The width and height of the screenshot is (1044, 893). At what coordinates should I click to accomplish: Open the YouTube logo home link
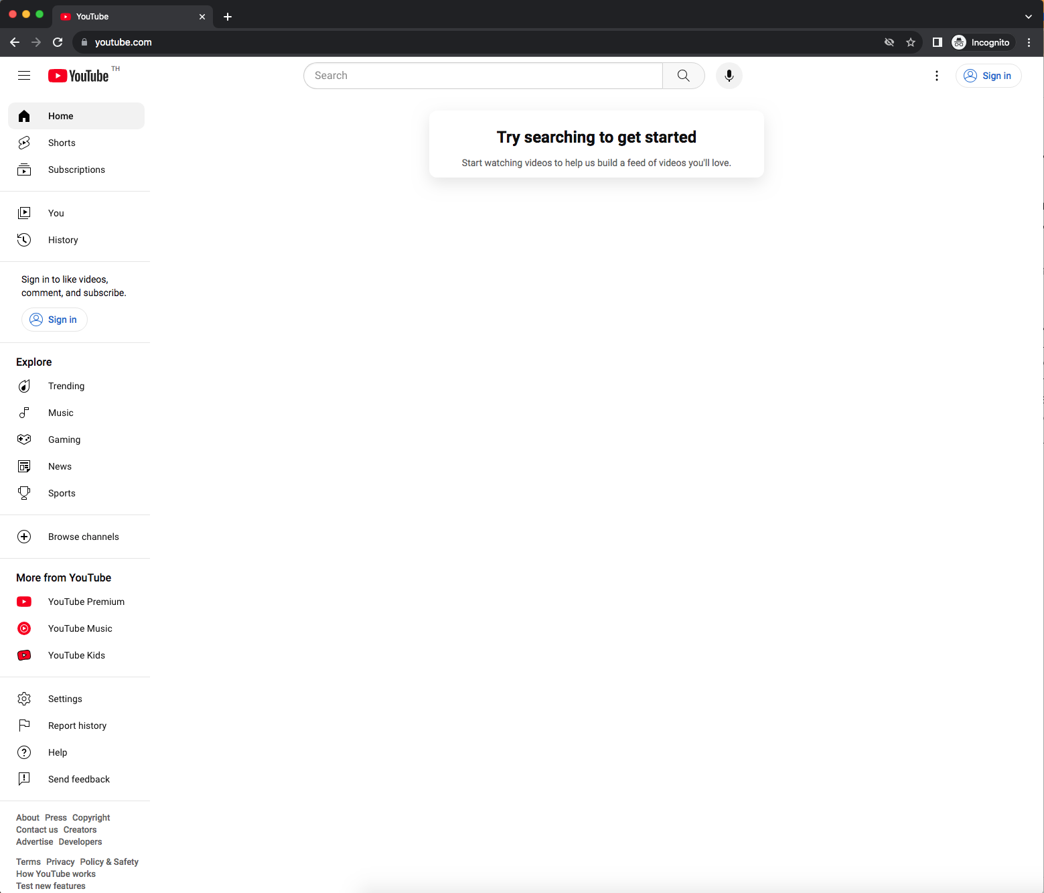[x=78, y=76]
